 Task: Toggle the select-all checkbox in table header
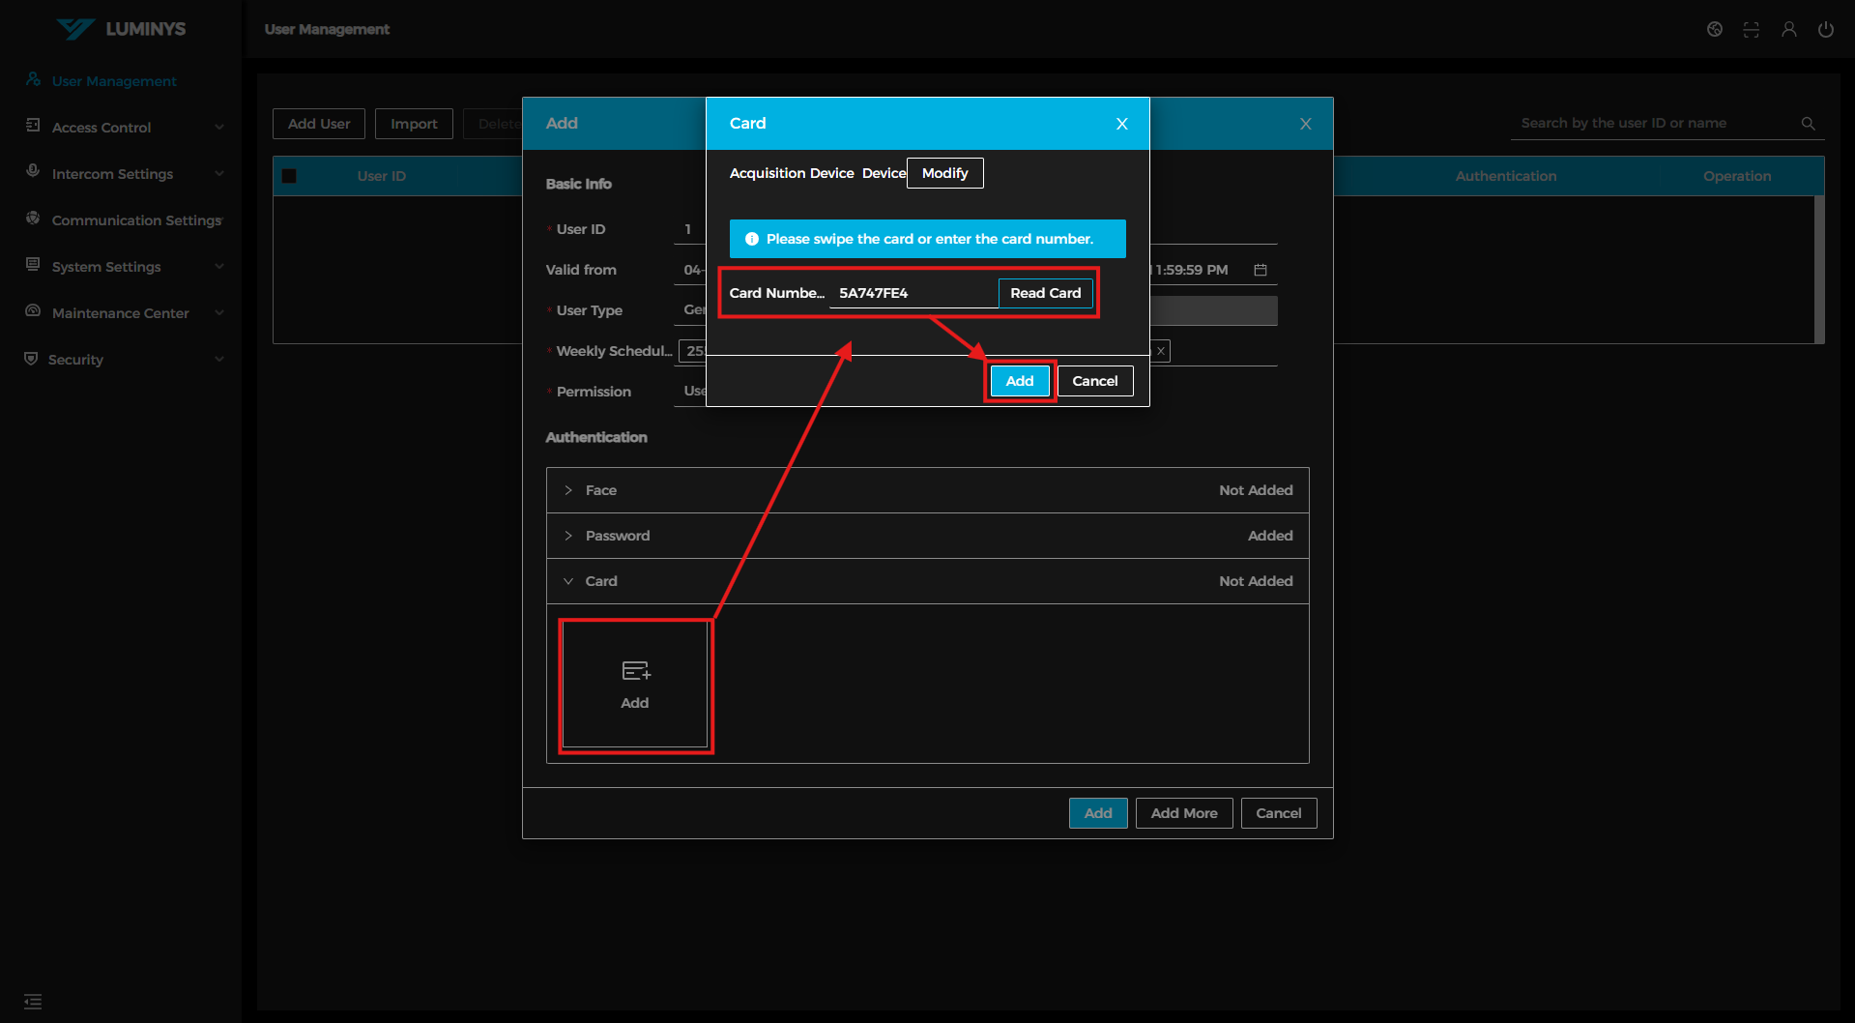[289, 176]
